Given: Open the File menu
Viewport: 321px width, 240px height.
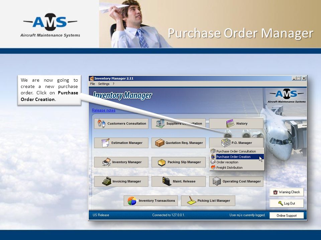Looking at the screenshot, I should pyautogui.click(x=93, y=84).
